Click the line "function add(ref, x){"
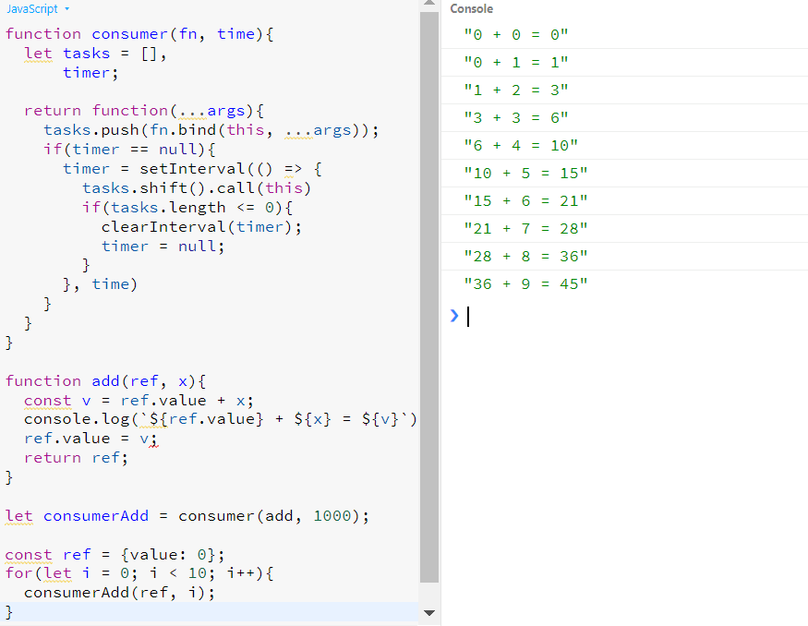 tap(105, 381)
